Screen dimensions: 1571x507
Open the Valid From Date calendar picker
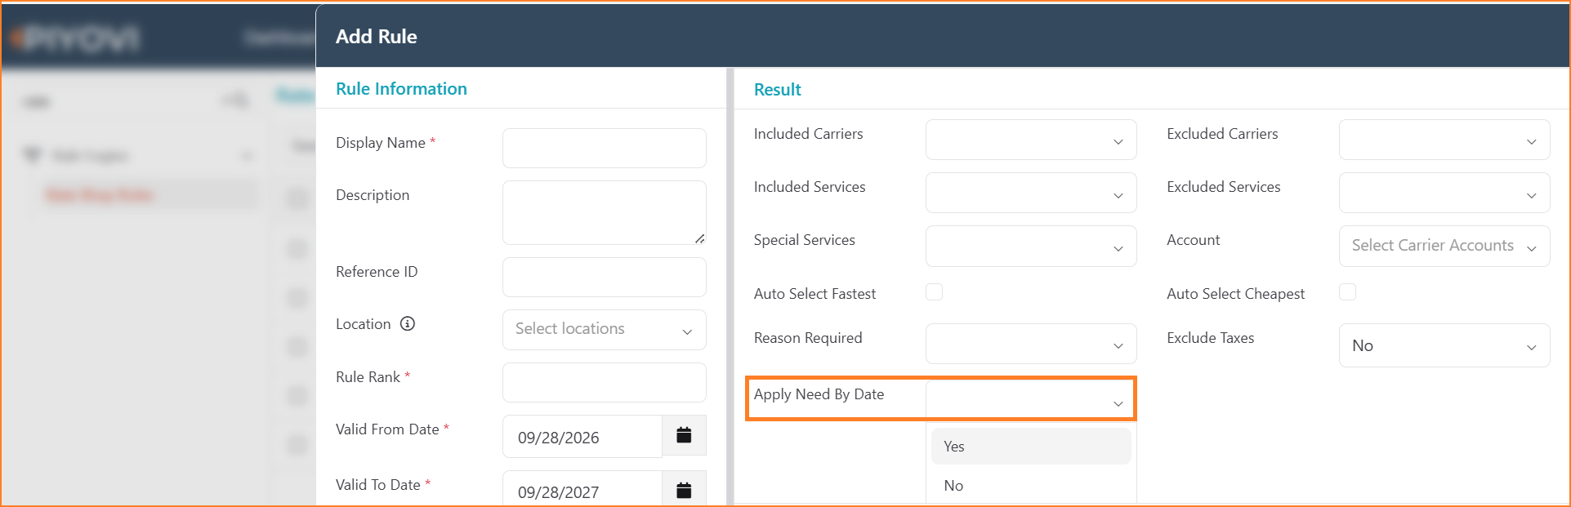(x=684, y=435)
